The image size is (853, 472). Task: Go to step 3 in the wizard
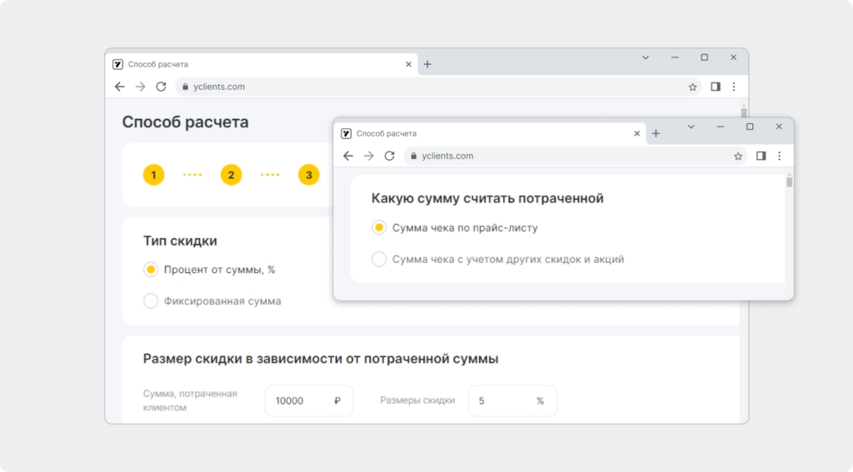tap(309, 175)
